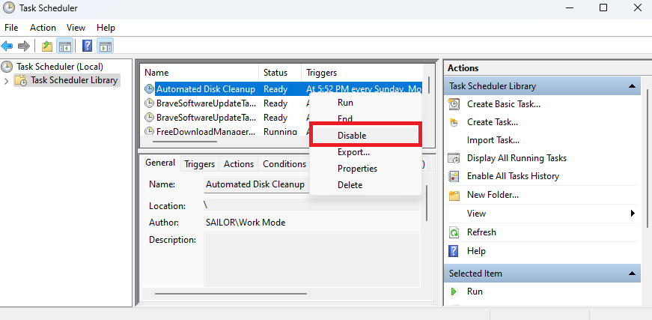Viewport: 652px width, 320px height.
Task: Click Create Task... action link
Action: click(493, 122)
